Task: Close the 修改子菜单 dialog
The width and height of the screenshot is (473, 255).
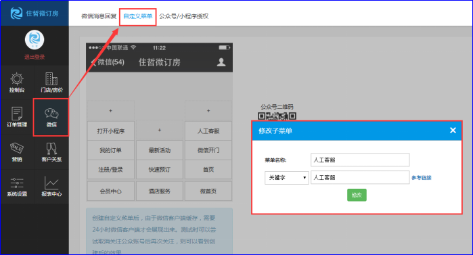Action: click(453, 131)
